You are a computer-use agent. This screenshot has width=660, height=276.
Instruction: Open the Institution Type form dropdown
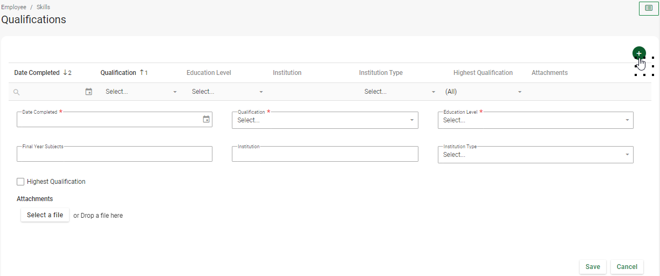[627, 155]
